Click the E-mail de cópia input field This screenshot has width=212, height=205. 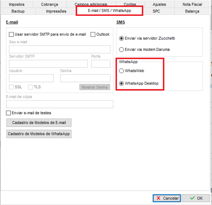tap(59, 104)
